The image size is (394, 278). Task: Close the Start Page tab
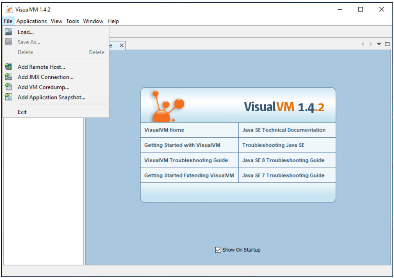click(x=122, y=46)
